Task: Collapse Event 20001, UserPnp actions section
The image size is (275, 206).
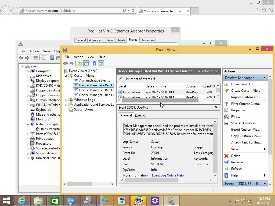Action: (265, 183)
